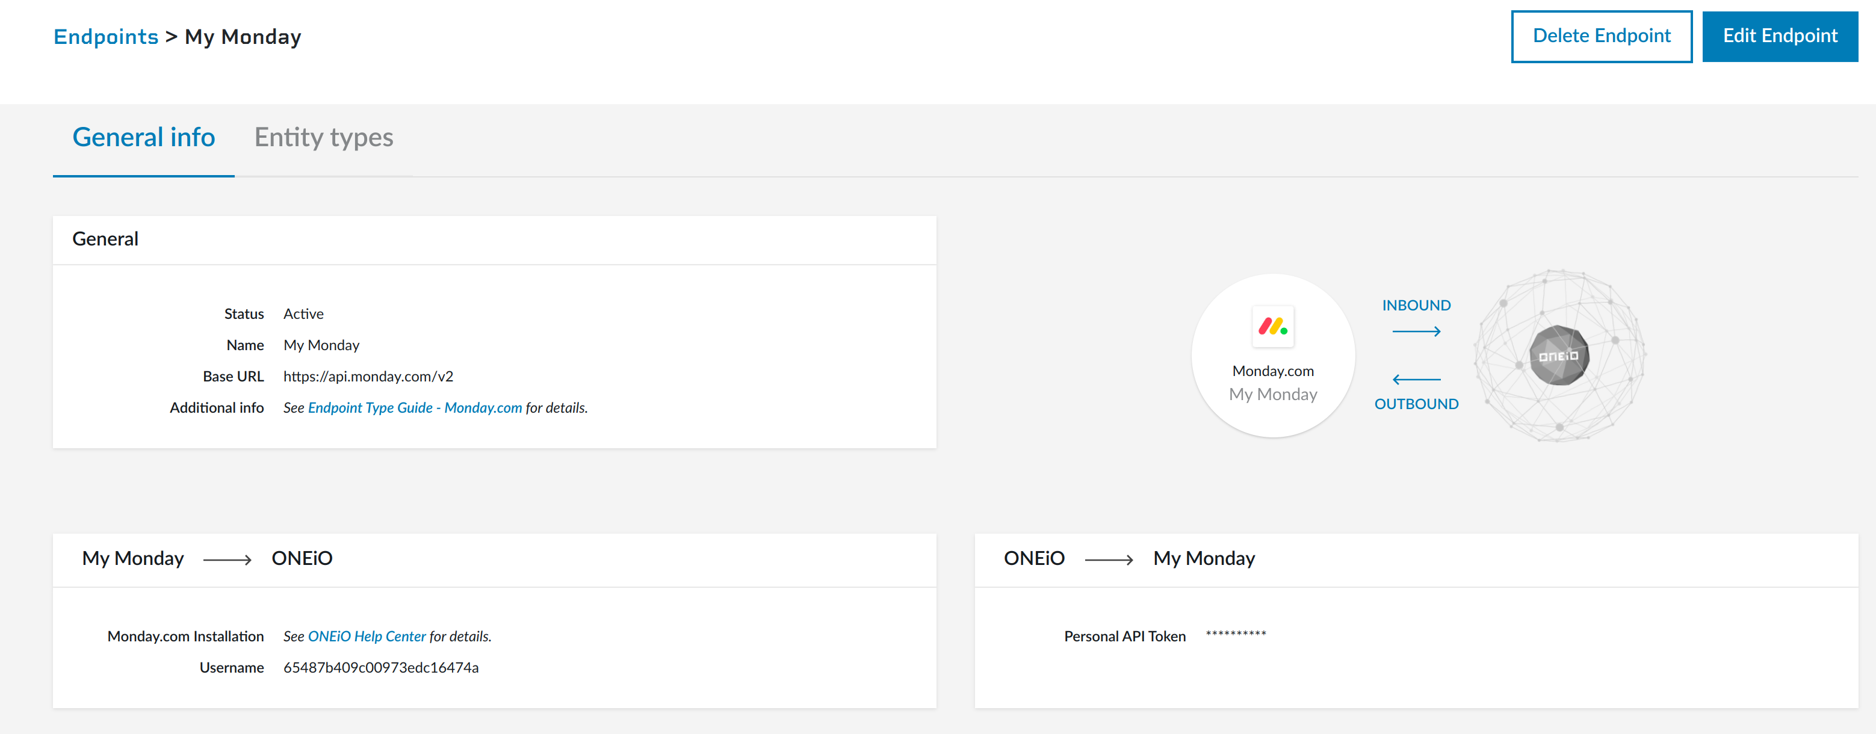Click the Base URL label
Screen dimensions: 1876x734
[233, 377]
